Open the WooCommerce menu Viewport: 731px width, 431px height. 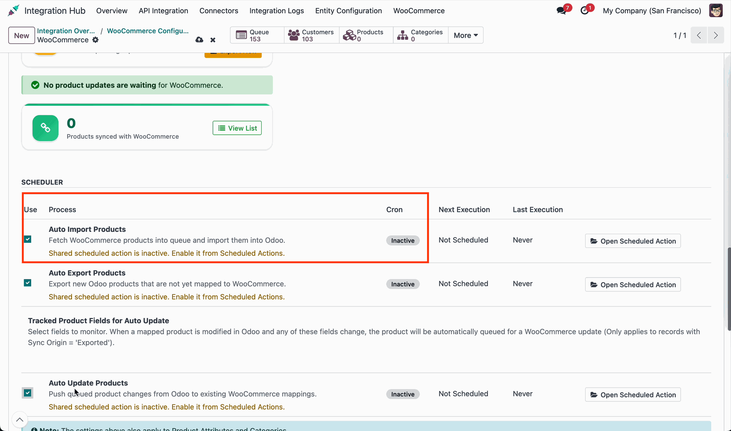[x=419, y=11]
